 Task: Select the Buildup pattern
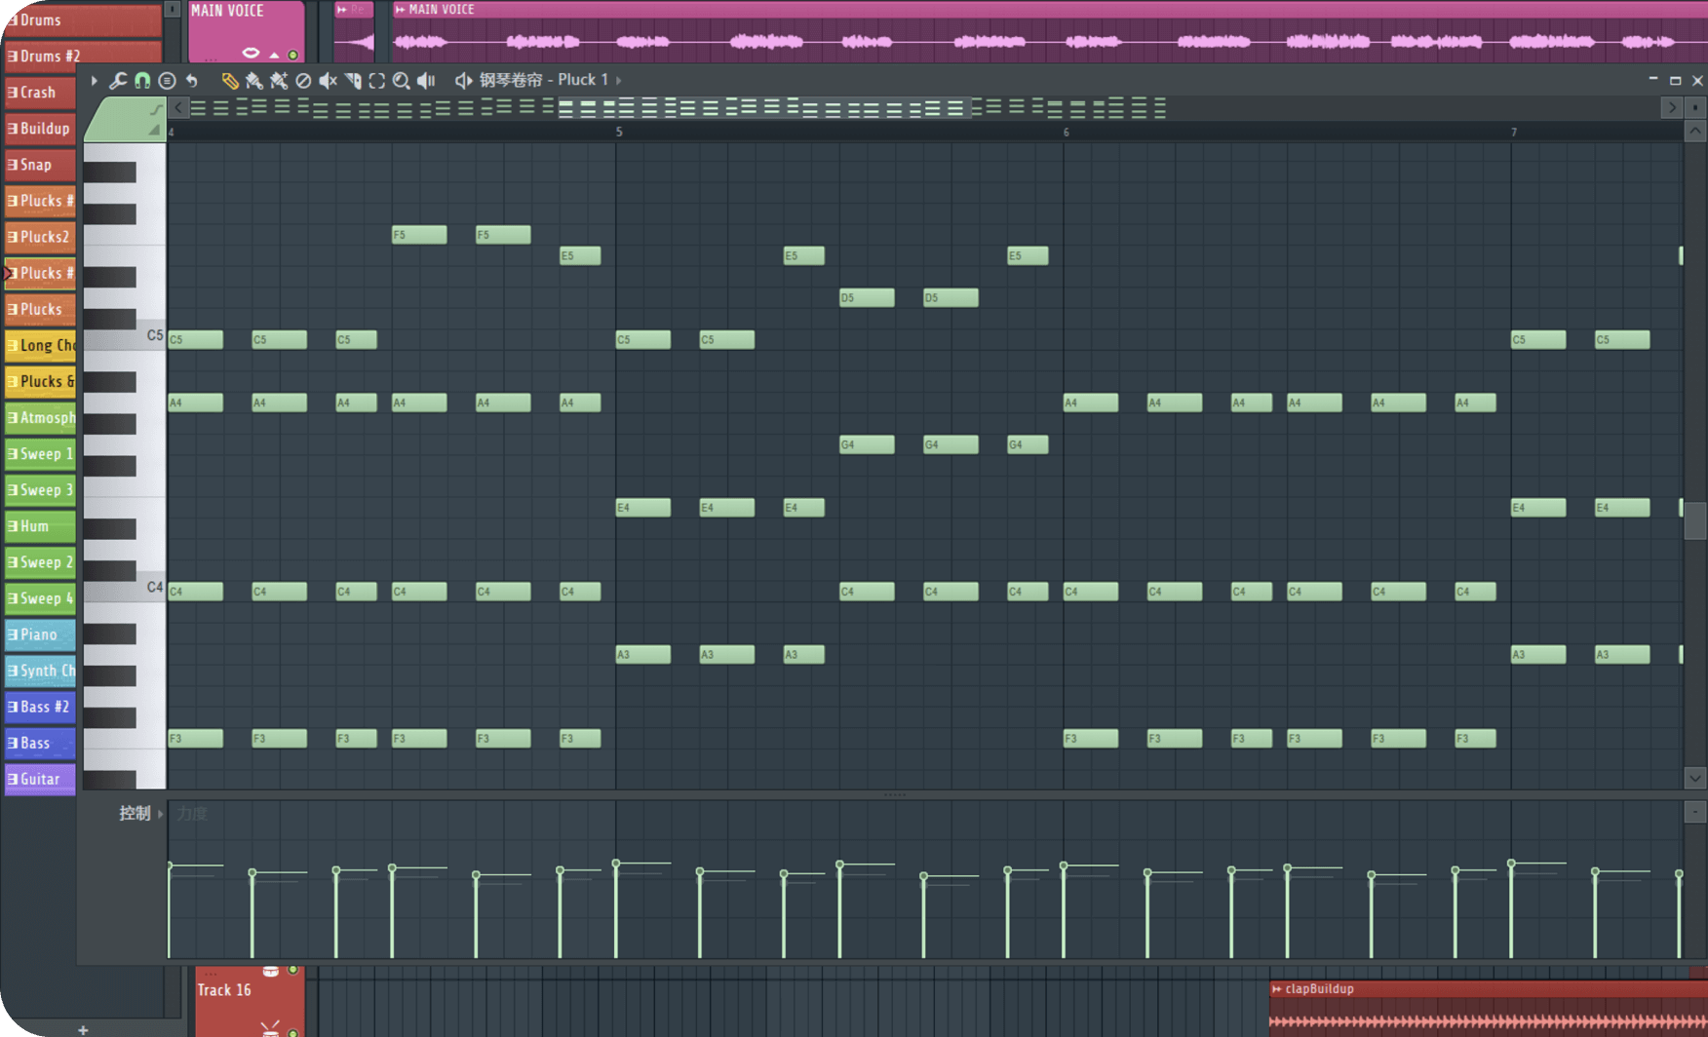click(40, 129)
